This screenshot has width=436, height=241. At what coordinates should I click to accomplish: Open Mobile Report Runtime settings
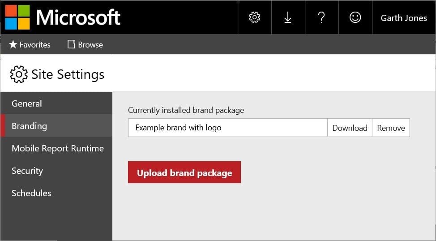56,148
